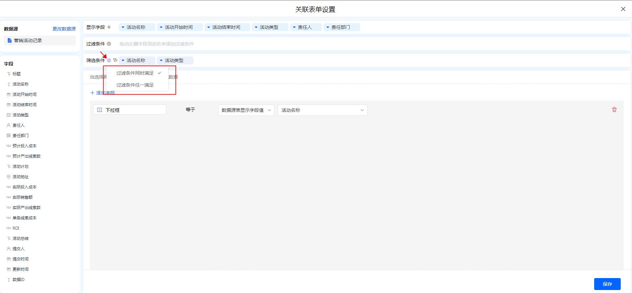Click the 下拉框 field type icon

pyautogui.click(x=100, y=110)
